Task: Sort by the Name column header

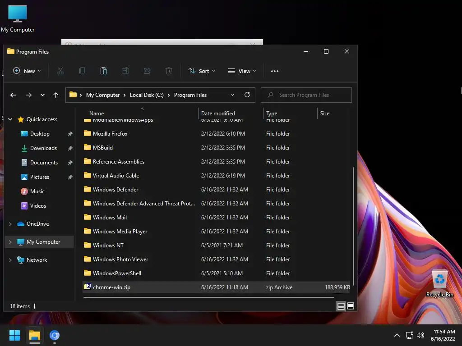Action: (x=97, y=113)
